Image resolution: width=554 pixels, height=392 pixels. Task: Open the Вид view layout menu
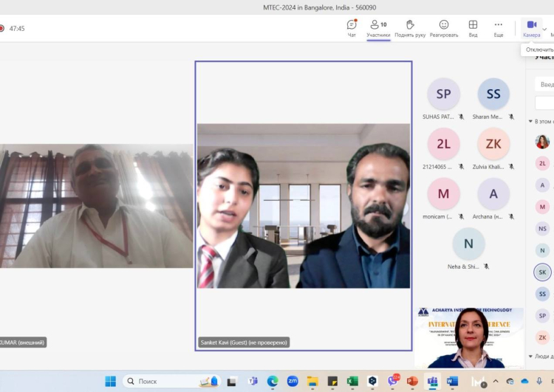[x=473, y=27]
